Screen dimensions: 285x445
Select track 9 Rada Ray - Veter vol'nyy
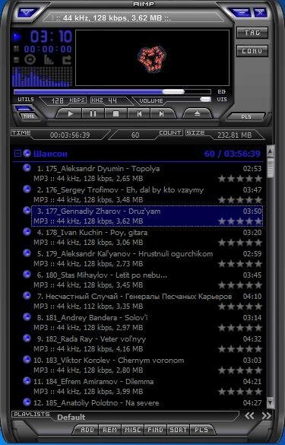[x=147, y=344]
